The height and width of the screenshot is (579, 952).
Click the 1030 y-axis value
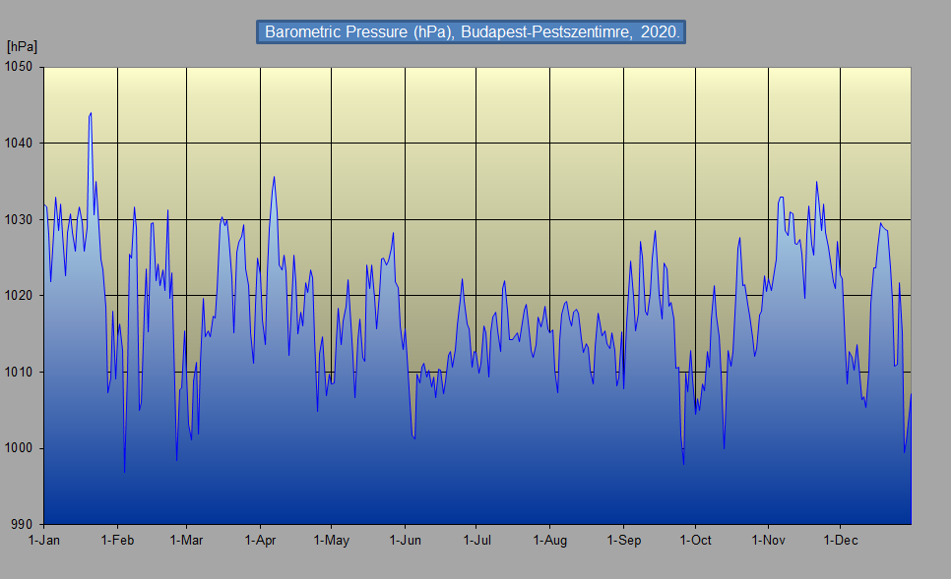click(20, 219)
